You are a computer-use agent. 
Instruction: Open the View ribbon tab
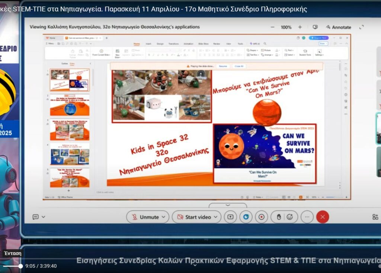[x=229, y=44]
